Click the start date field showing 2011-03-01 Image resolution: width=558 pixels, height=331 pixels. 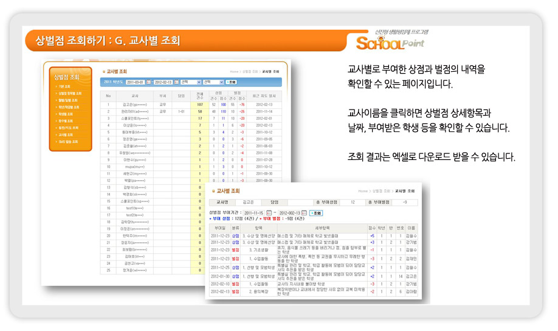[x=135, y=82]
